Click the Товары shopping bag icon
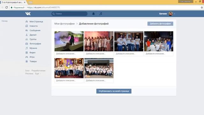Viewport: 204px width, 115px height. pos(27,61)
